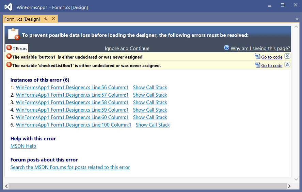This screenshot has height=192, width=302.
Task: Click error icon beside the checkedListBox1 message
Action: pos(9,65)
